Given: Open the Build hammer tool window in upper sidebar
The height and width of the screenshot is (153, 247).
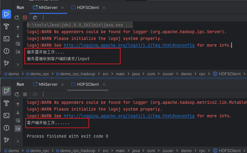Looking at the screenshot, I should coord(6,26).
